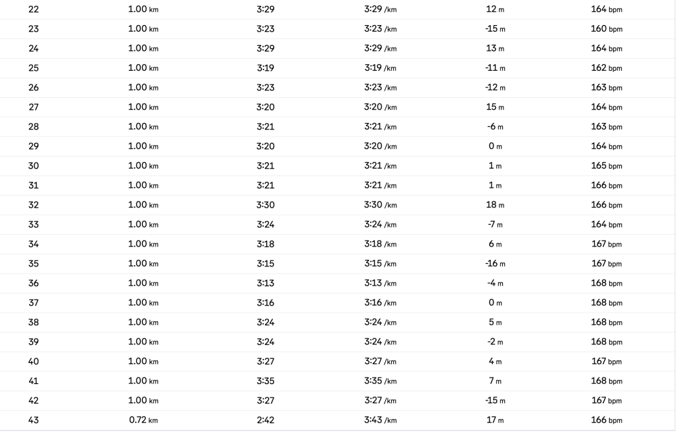Click the 3:35 time in lap 41
Screen dimensions: 676x433
tap(265, 381)
